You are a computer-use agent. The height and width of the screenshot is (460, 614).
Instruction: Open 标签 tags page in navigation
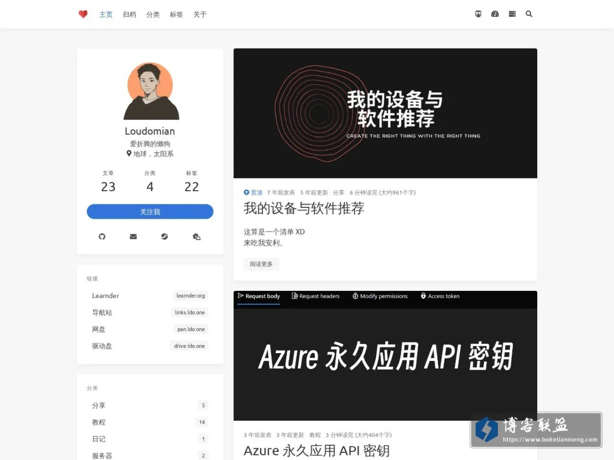177,14
